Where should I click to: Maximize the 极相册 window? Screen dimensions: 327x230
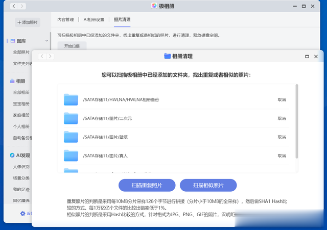coord(304,6)
